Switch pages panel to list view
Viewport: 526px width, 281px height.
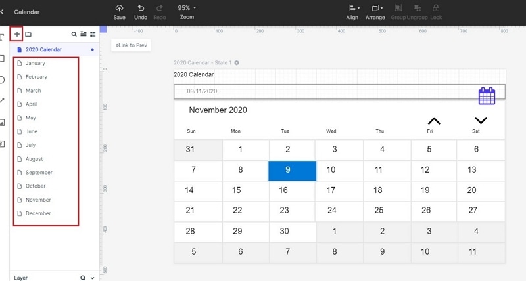point(84,34)
